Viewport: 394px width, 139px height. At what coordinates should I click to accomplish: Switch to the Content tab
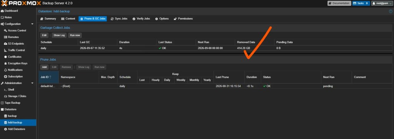click(68, 19)
